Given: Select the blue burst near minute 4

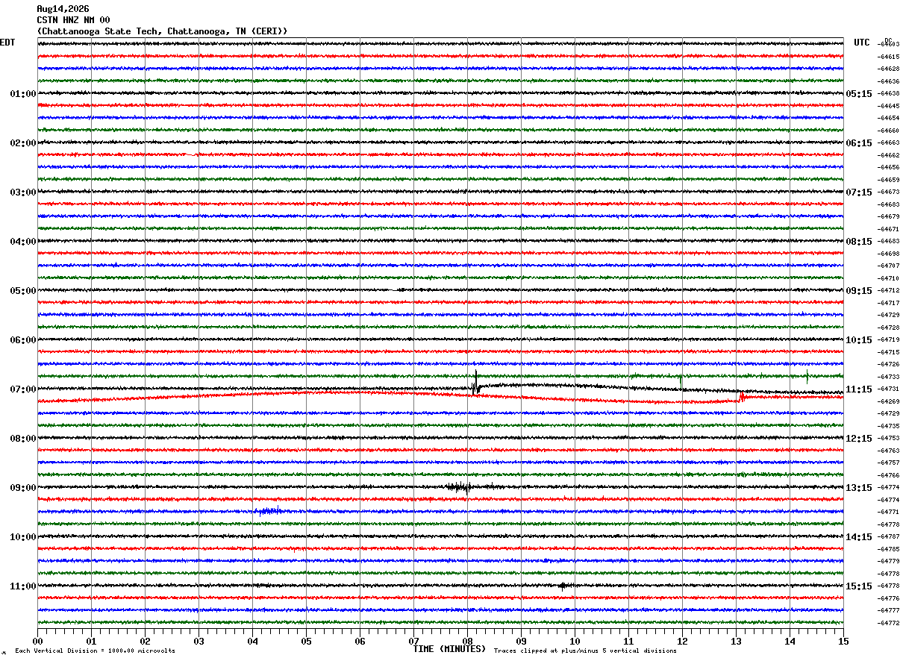Looking at the screenshot, I should (270, 511).
